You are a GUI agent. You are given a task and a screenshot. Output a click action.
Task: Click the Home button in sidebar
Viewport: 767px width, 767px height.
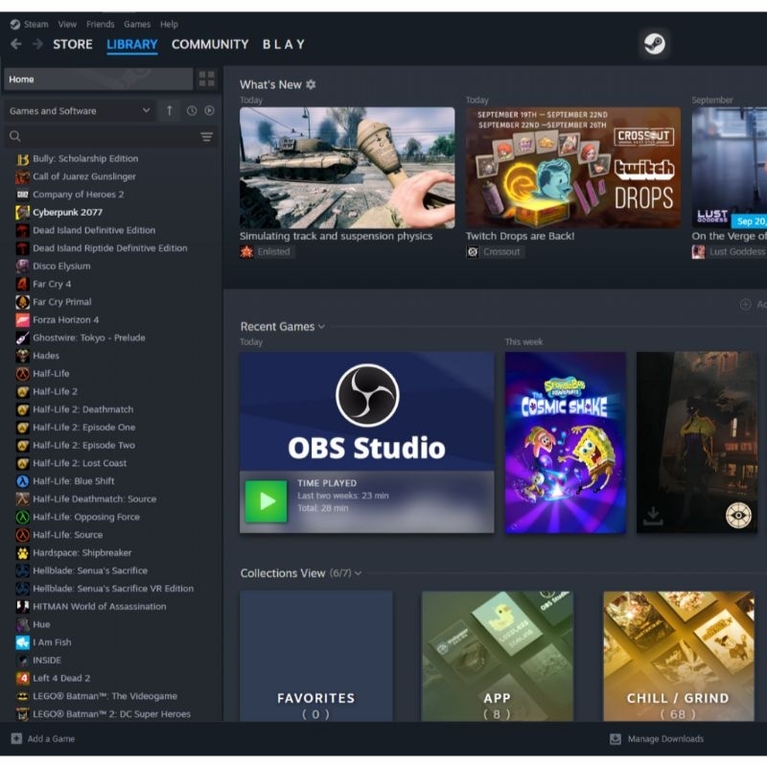pyautogui.click(x=99, y=79)
